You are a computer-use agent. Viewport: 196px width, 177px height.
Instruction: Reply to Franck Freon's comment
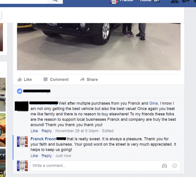coord(47,156)
